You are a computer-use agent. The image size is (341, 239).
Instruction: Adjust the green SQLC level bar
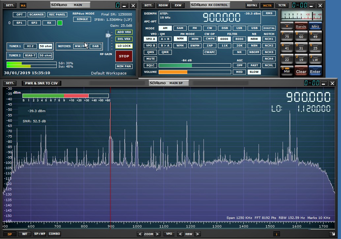(195, 66)
